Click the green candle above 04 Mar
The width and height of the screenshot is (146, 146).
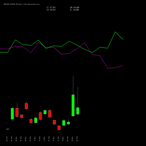[12, 114]
